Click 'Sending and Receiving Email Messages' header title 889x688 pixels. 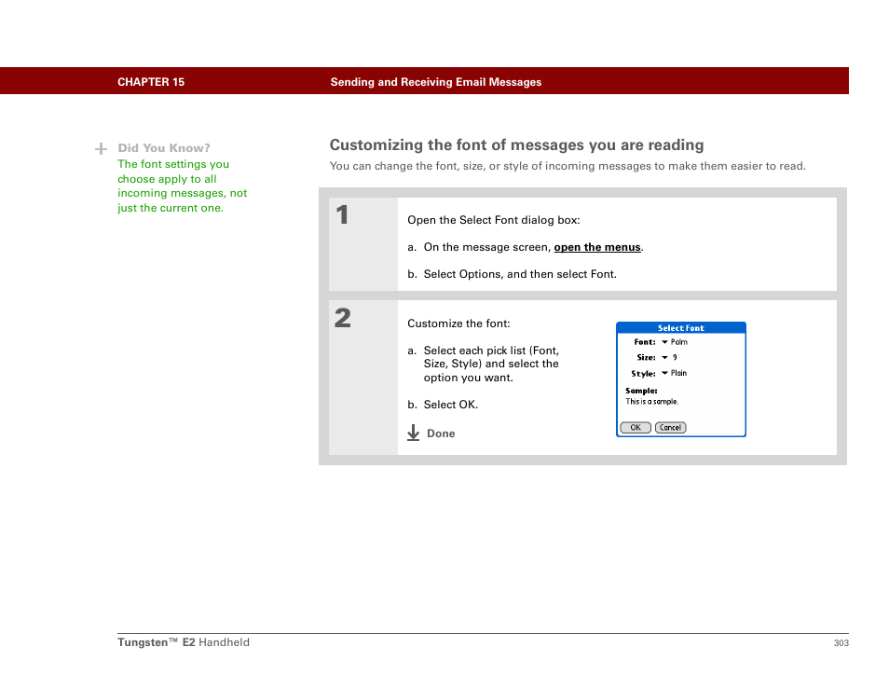tap(436, 82)
